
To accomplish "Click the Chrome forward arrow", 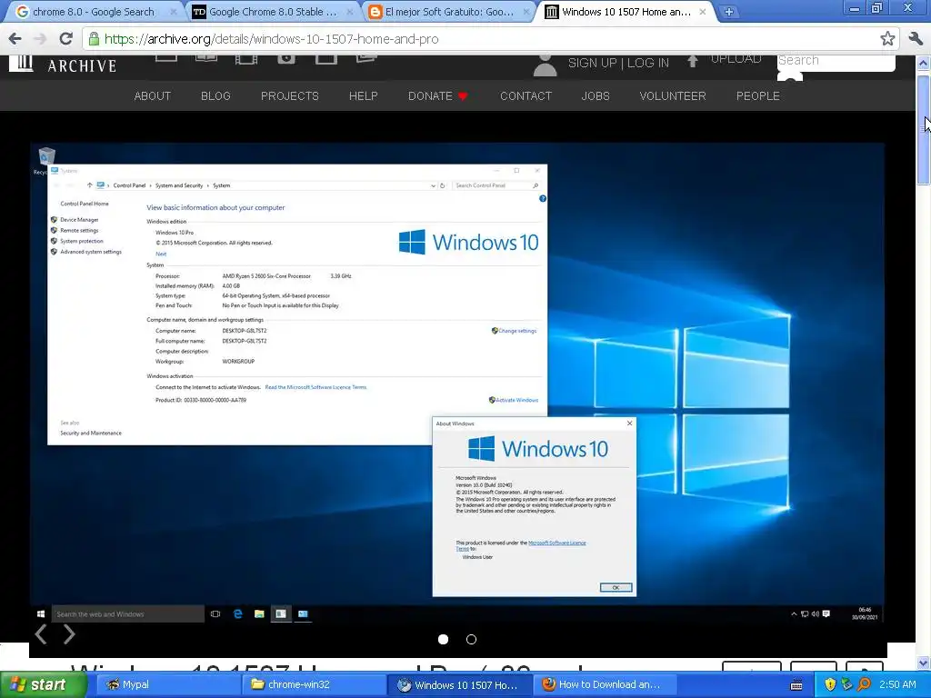I will pyautogui.click(x=40, y=39).
